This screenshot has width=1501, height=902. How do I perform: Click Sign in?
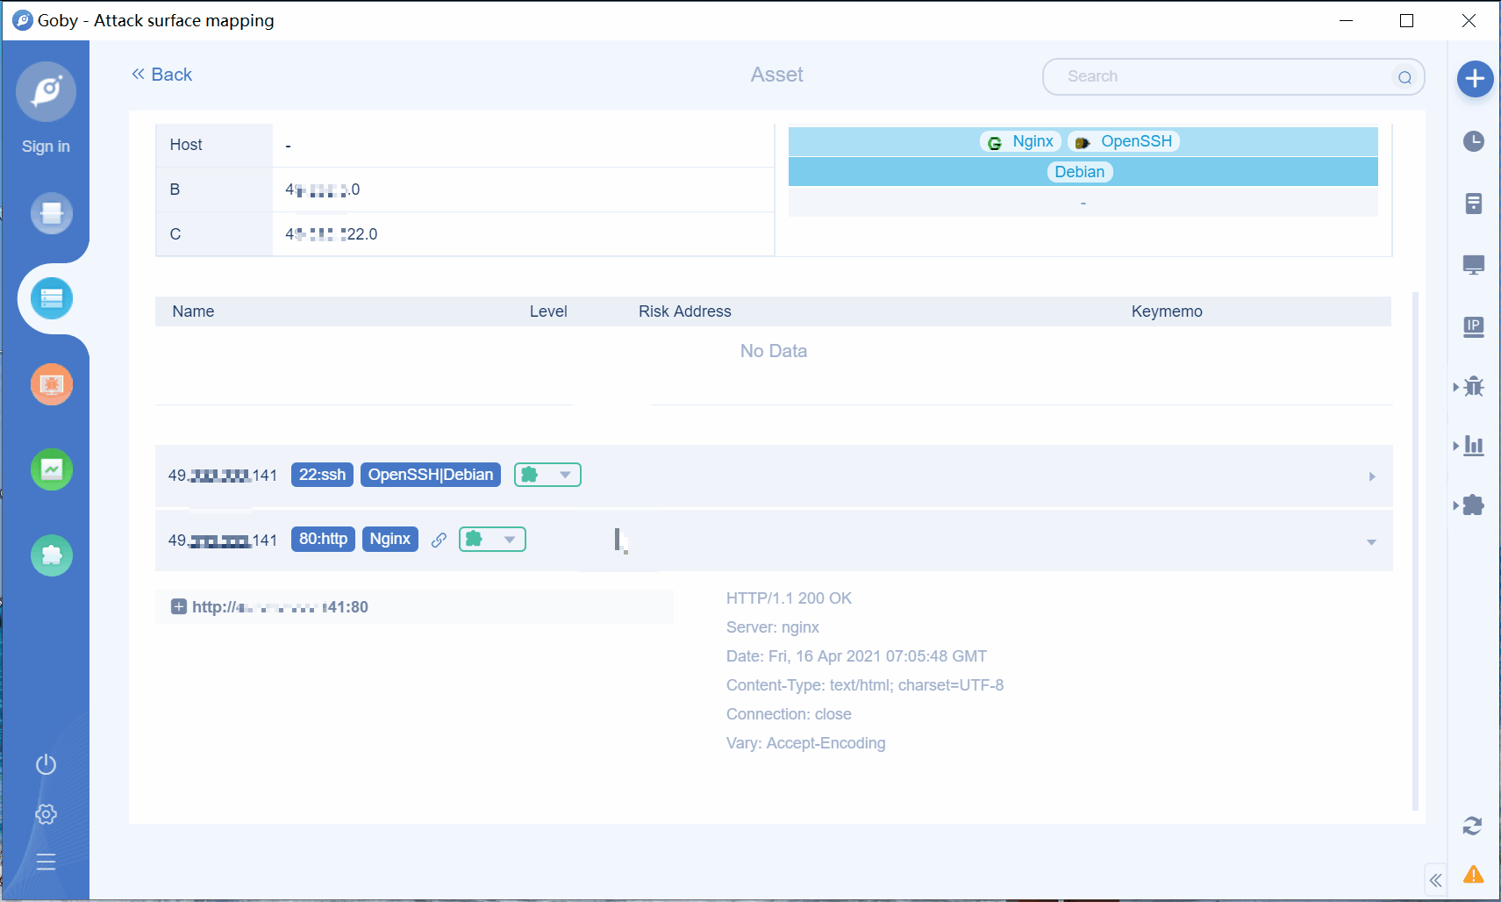[46, 147]
